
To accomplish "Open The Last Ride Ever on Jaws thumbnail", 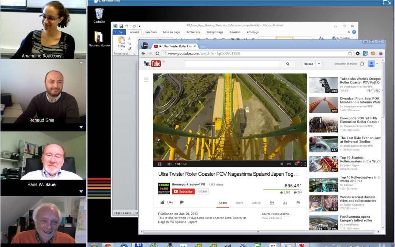I will point(323,144).
